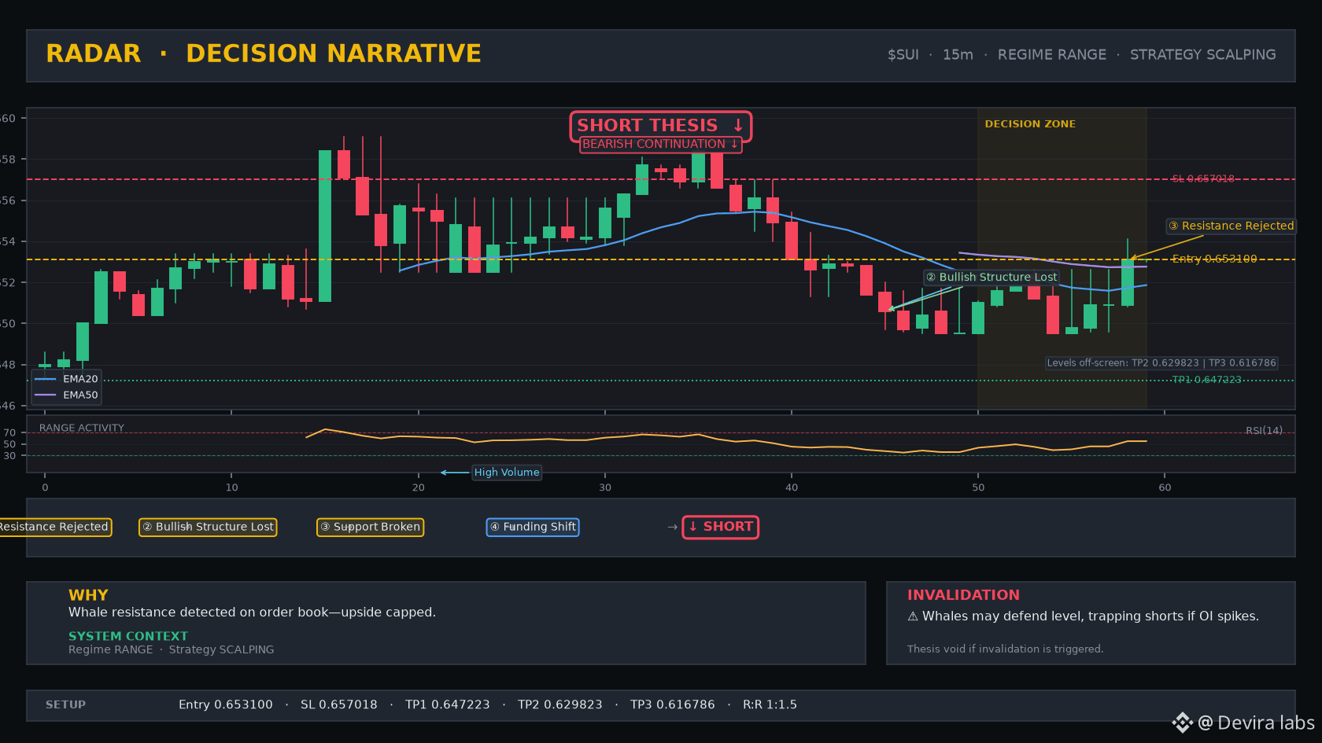The image size is (1322, 743).
Task: Click the warning triangle icon under INVALIDATION
Action: (913, 616)
